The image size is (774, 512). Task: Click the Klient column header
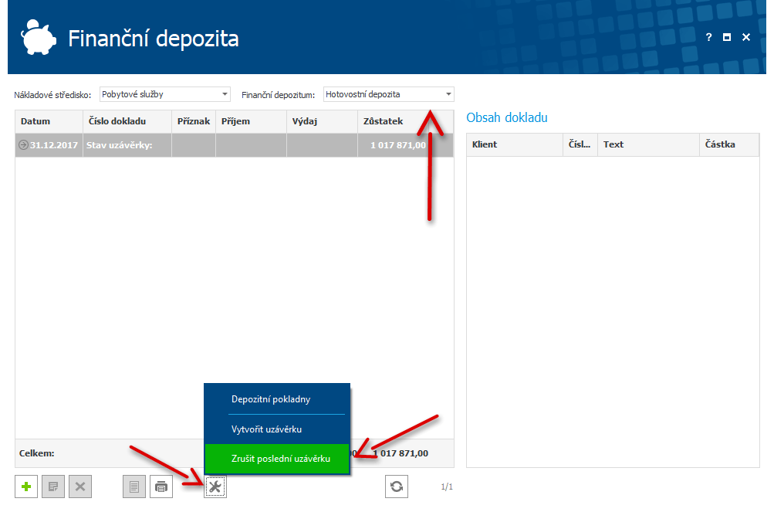(x=515, y=145)
